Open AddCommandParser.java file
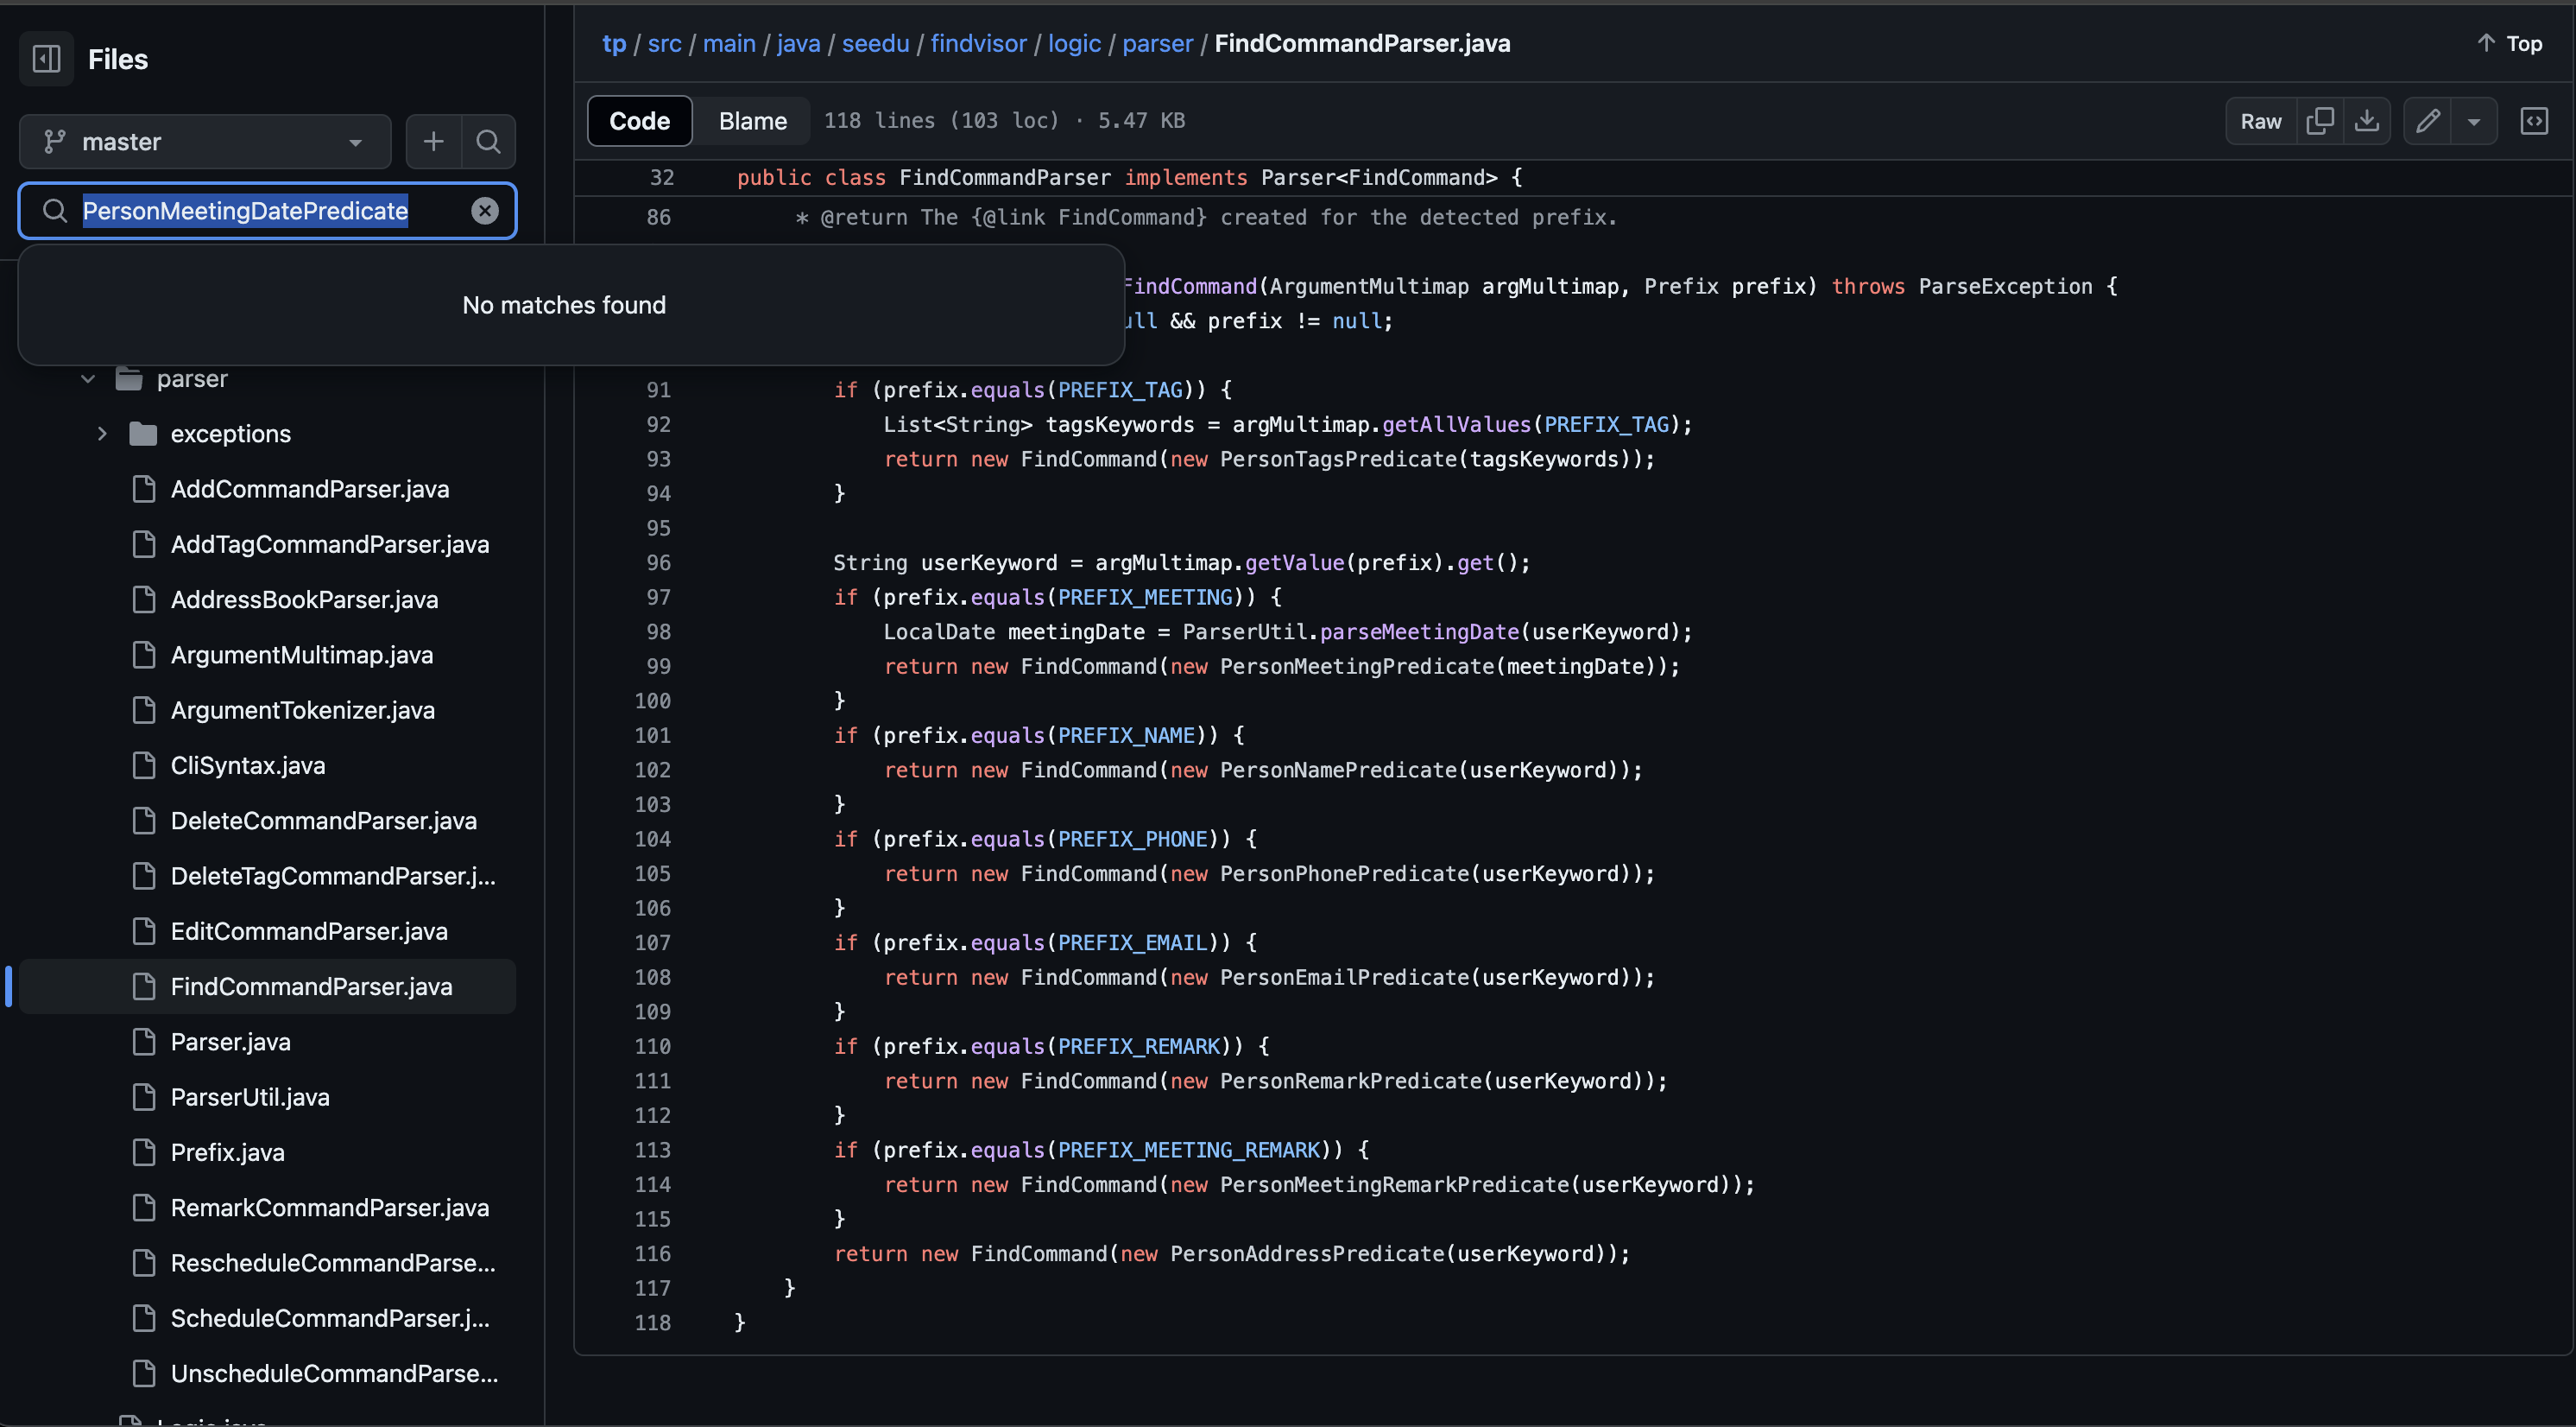The width and height of the screenshot is (2576, 1427). 309,488
